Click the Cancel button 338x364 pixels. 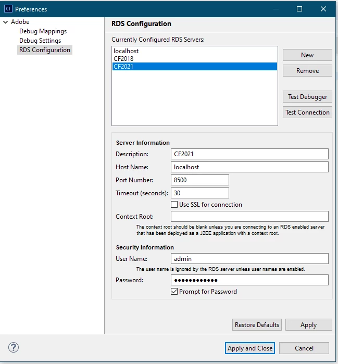point(304,348)
